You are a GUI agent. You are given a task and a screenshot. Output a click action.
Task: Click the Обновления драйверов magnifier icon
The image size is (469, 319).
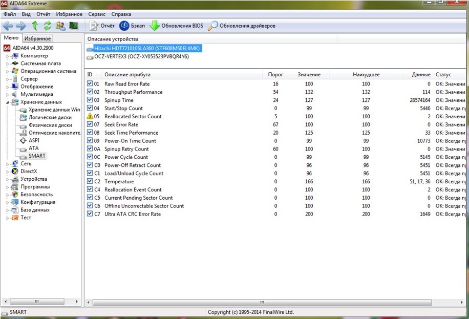(x=212, y=26)
